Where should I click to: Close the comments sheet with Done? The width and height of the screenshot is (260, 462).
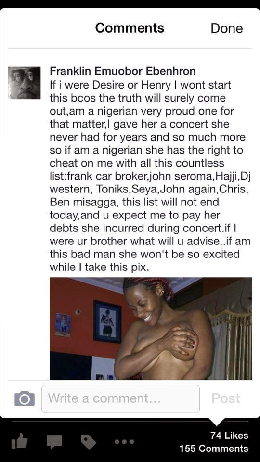[x=227, y=28]
